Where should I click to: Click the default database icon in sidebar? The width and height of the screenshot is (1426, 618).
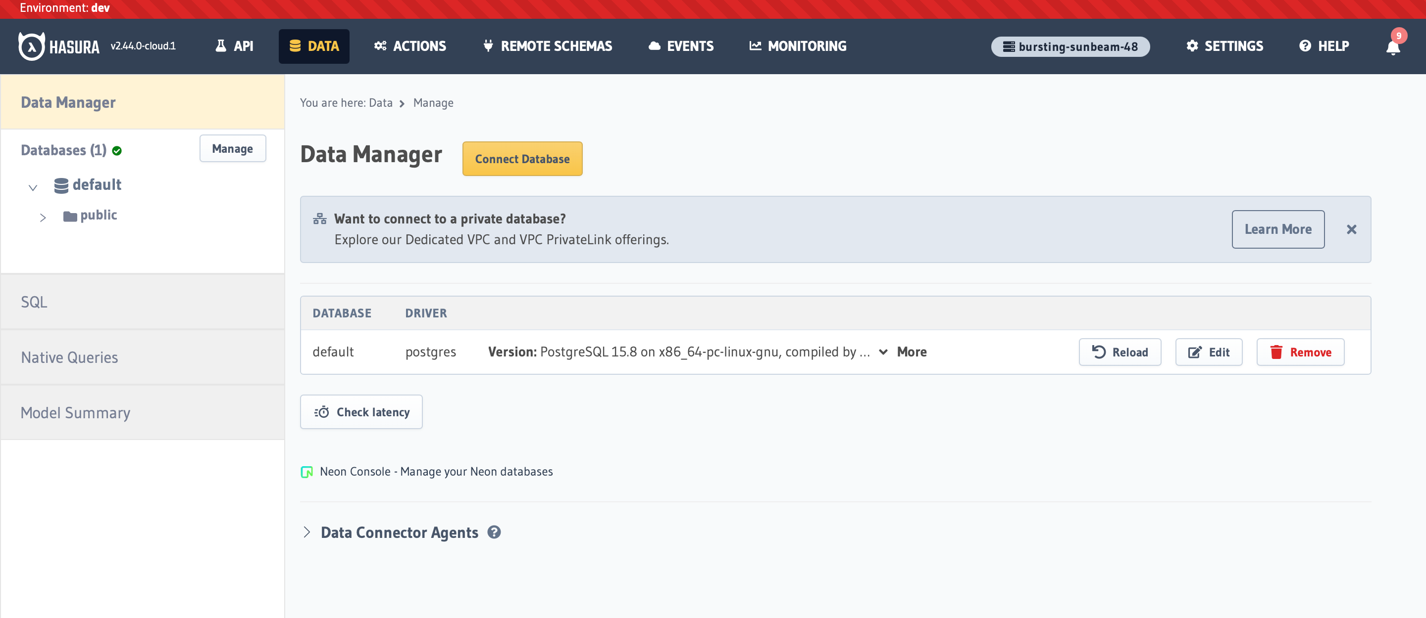point(61,185)
